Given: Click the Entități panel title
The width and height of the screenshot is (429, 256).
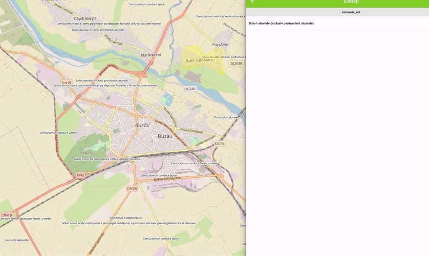Looking at the screenshot, I should (351, 2).
